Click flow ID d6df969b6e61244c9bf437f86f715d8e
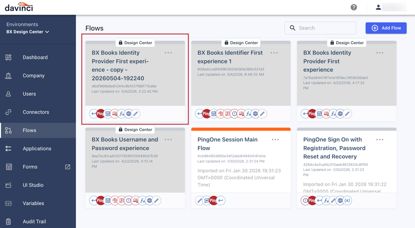Viewport: 415px width, 228px height. pos(124,86)
